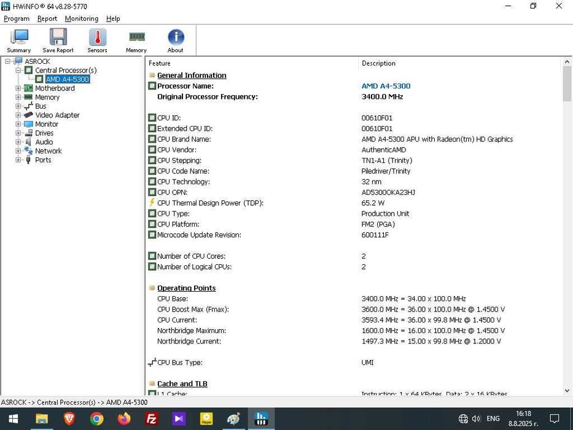
Task: Open the Monitoring menu
Action: [x=82, y=18]
